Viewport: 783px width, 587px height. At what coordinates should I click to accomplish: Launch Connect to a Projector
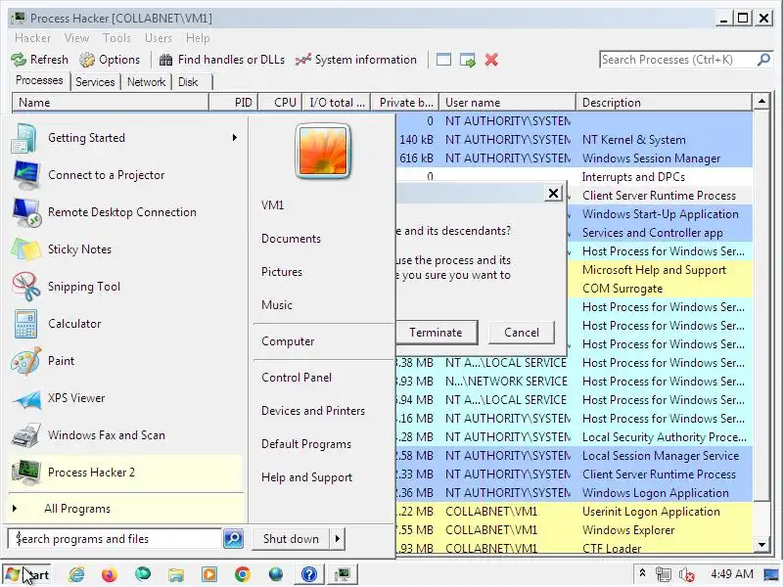pyautogui.click(x=125, y=175)
